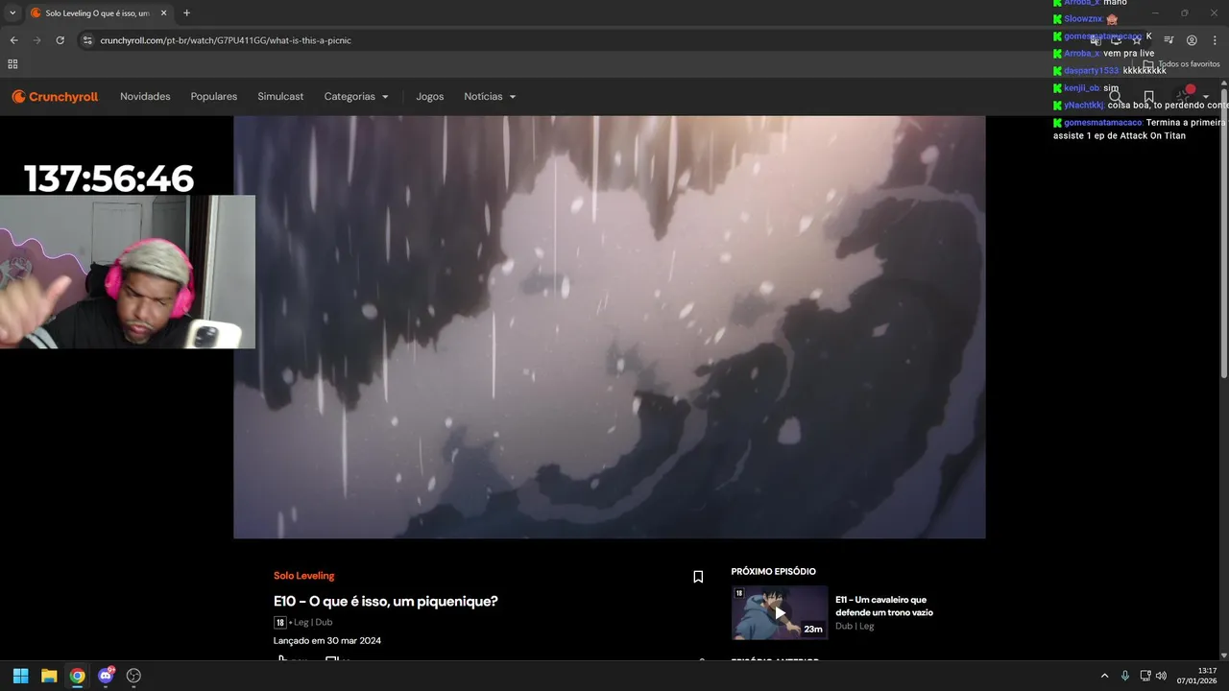Open Windows Start menu
Screen dimensions: 1229x691
pos(20,676)
